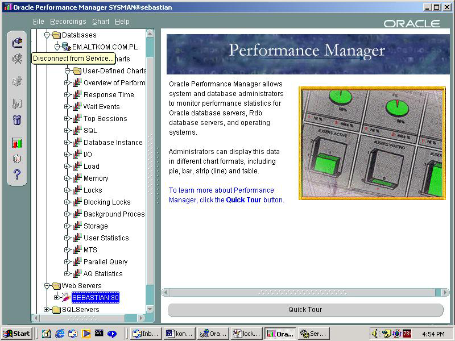Viewport: 455px width, 341px height.
Task: Click the blue messenger quick launch icon
Action: (112, 334)
